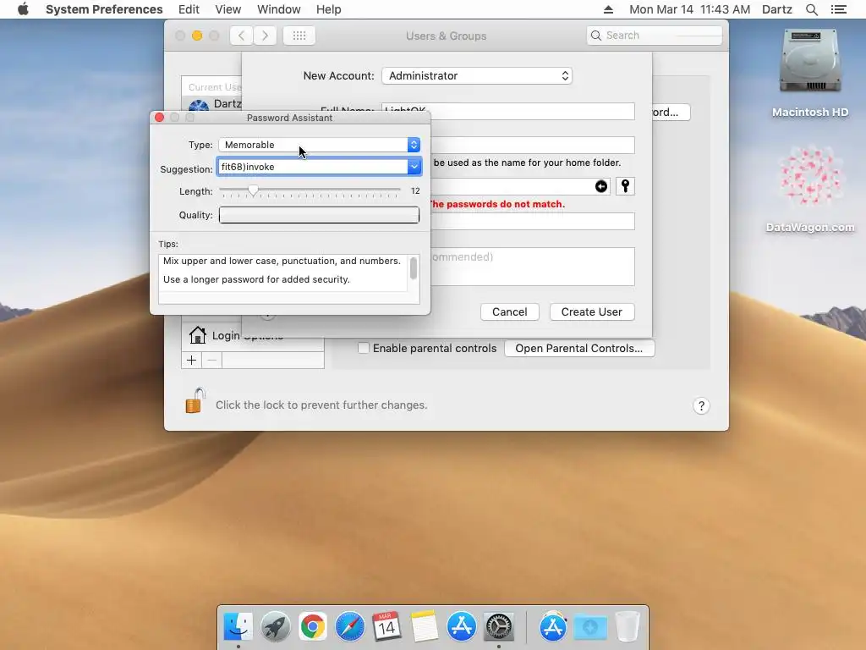Minimize the Users & Groups window

pos(197,36)
